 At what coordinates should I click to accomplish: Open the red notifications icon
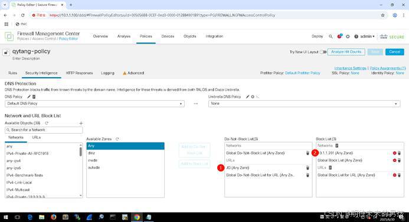pyautogui.click(x=339, y=36)
